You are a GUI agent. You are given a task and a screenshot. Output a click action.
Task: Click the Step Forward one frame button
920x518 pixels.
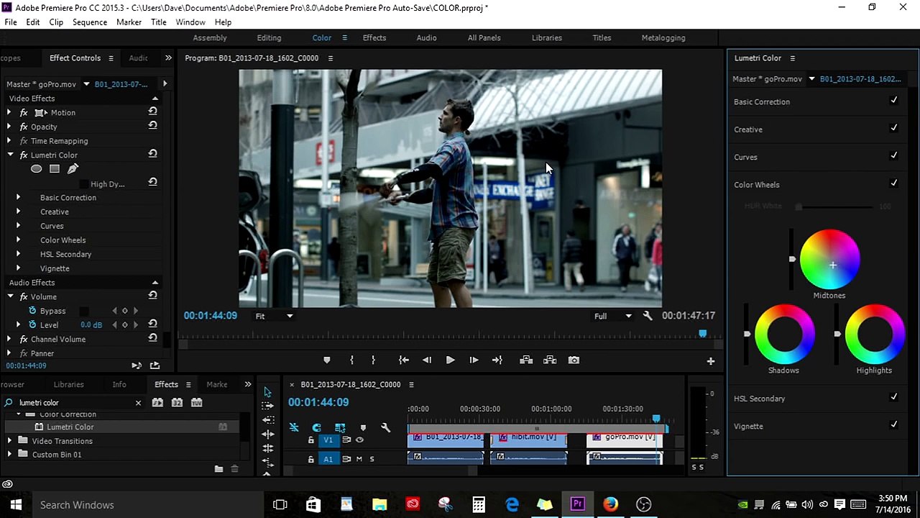(x=474, y=360)
